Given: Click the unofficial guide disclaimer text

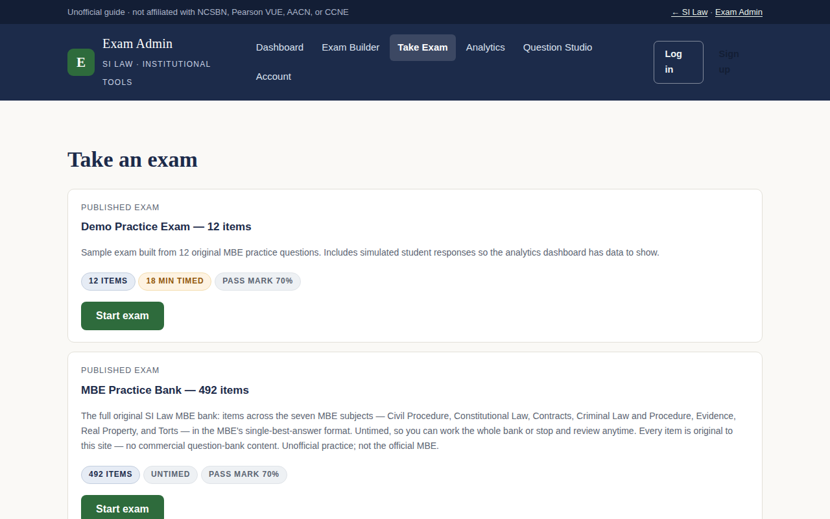Looking at the screenshot, I should pos(208,12).
